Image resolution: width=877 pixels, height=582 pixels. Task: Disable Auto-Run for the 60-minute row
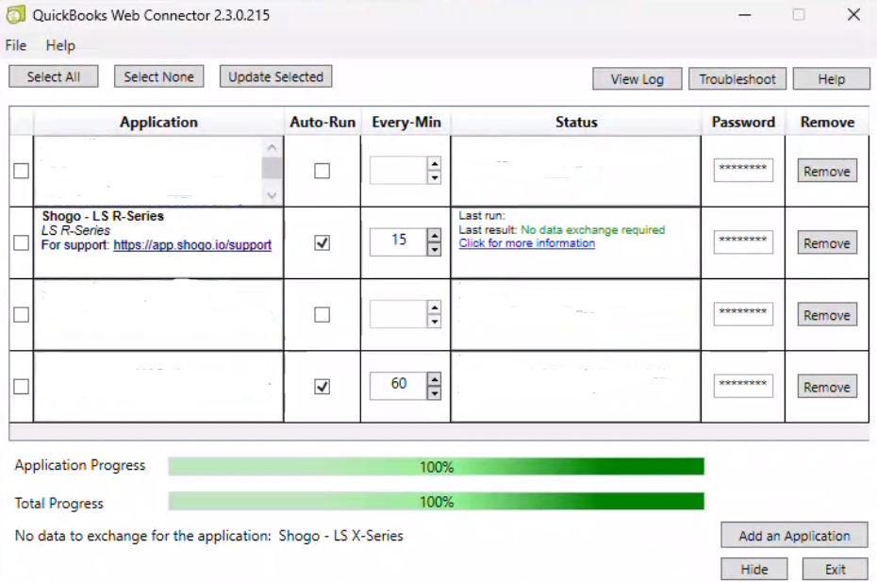pos(323,387)
